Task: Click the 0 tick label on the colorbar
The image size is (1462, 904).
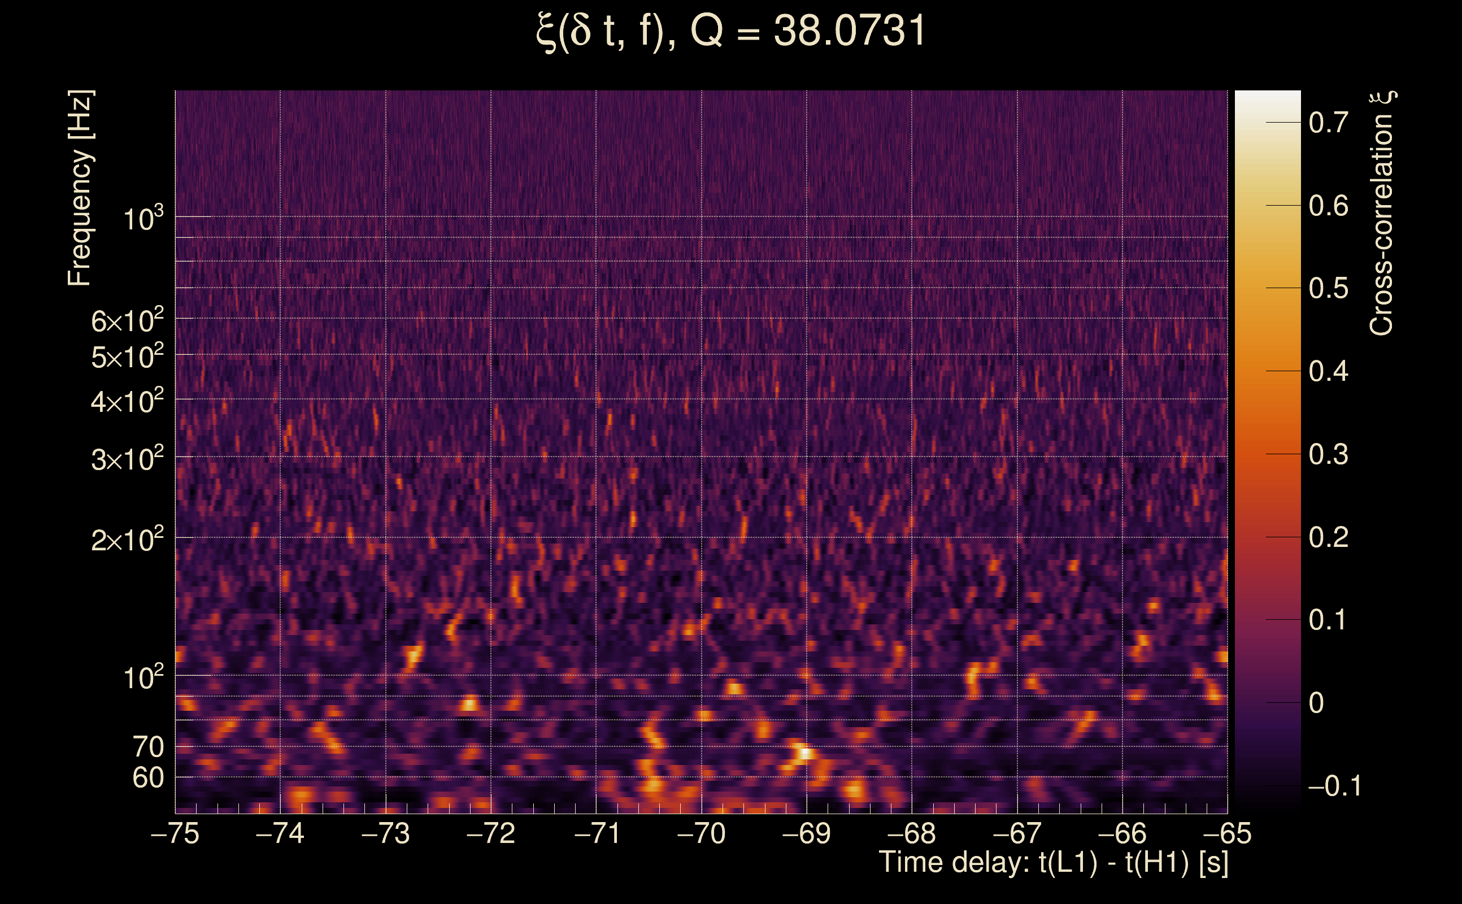Action: 1316,703
